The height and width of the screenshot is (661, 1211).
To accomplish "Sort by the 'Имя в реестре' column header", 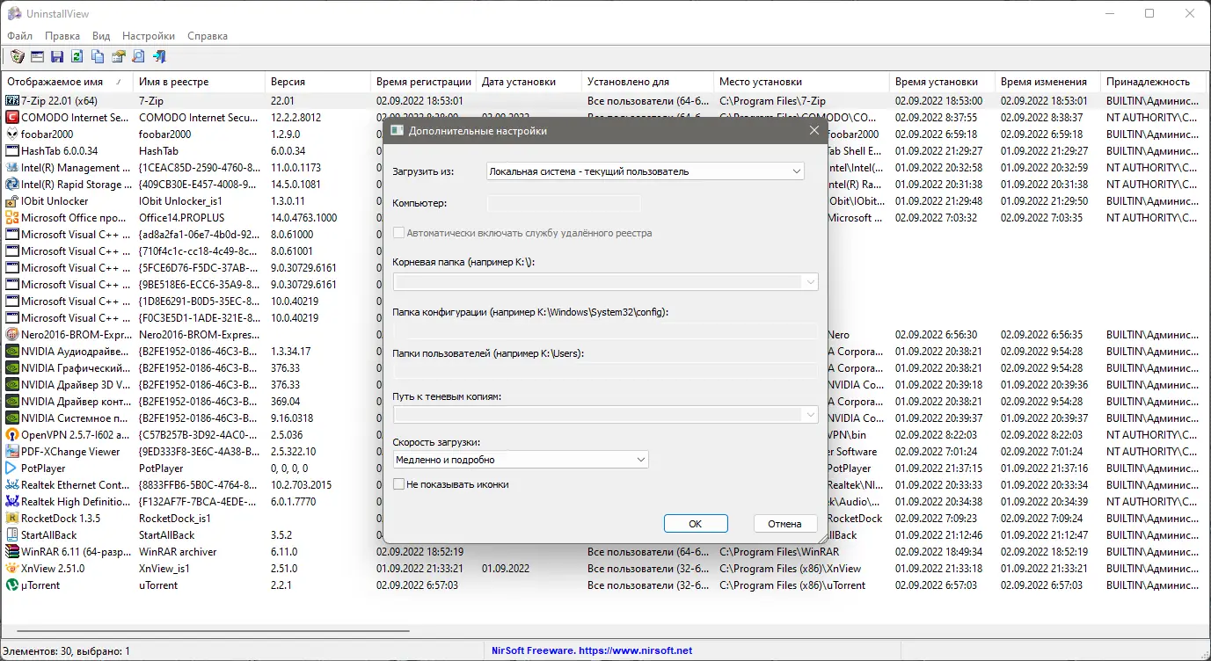I will coord(199,82).
